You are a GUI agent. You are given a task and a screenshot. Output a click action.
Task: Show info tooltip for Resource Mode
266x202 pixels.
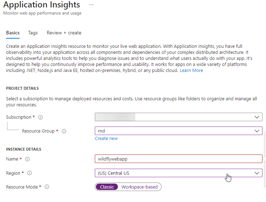coord(47,187)
